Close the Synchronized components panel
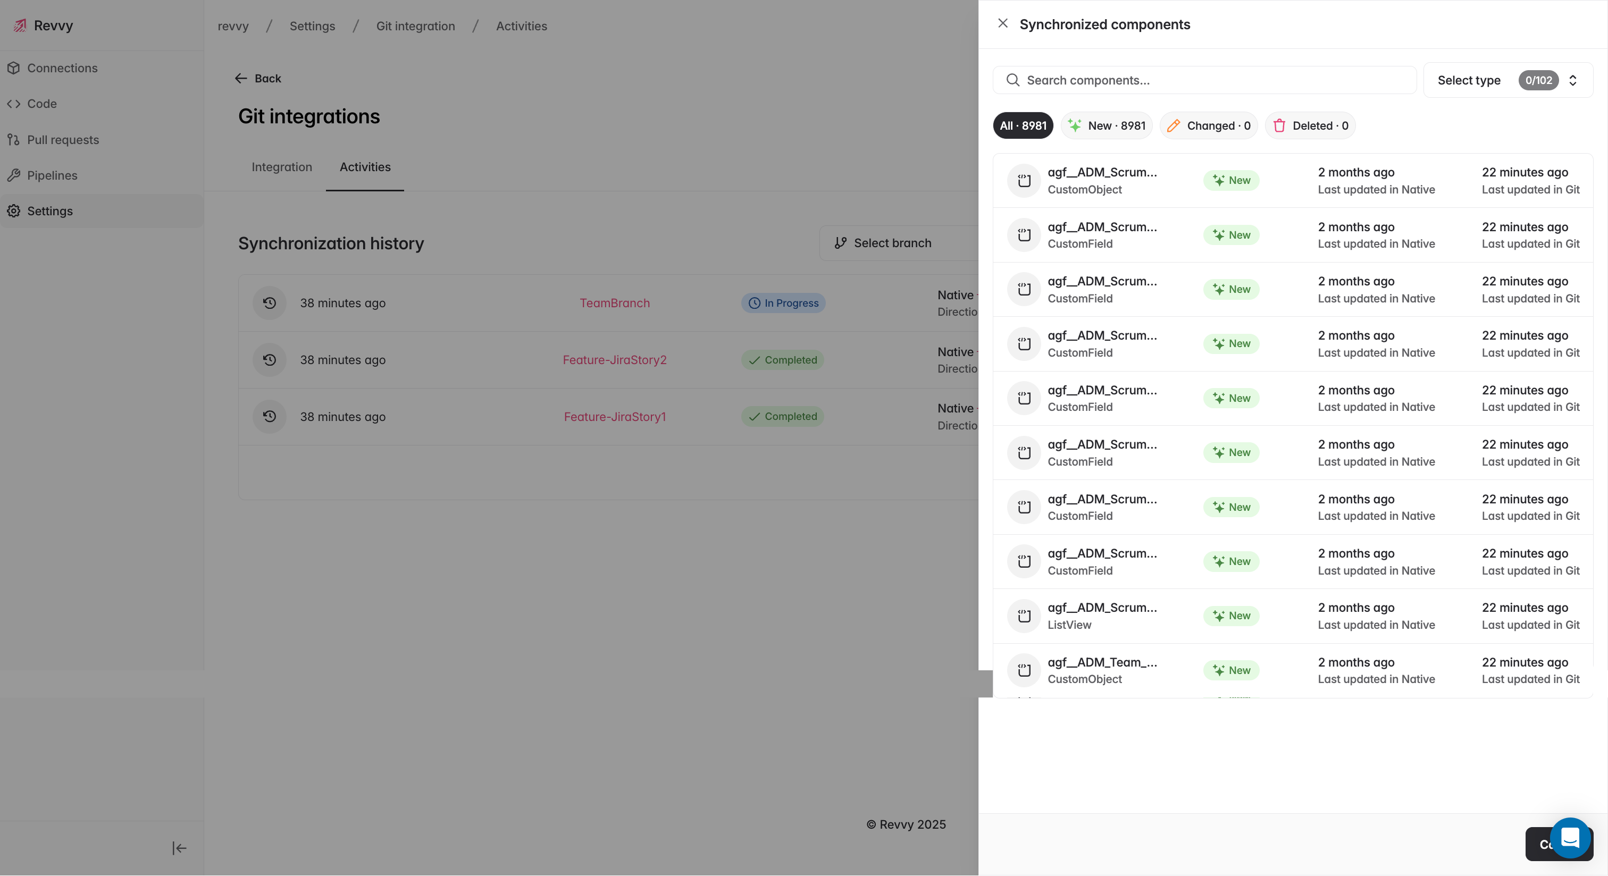The height and width of the screenshot is (876, 1608). [x=1002, y=24]
